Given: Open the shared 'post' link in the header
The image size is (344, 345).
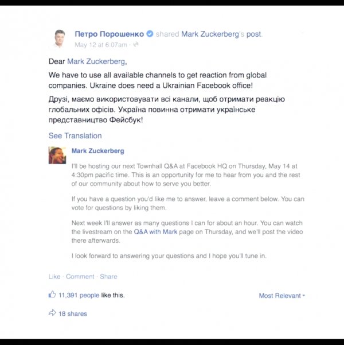Looking at the screenshot, I should [x=253, y=34].
